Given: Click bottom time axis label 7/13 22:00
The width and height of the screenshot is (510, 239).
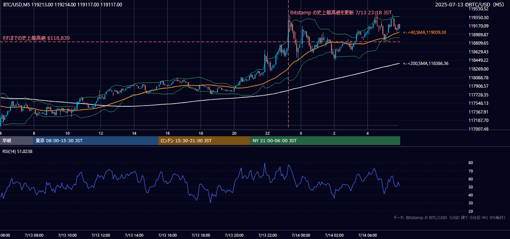Looking at the screenshot, I should pyautogui.click(x=267, y=235).
